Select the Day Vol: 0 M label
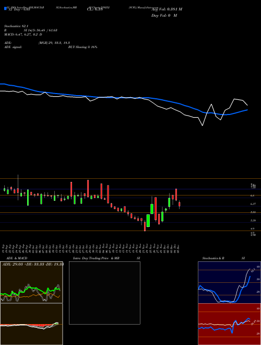 coord(164,15)
